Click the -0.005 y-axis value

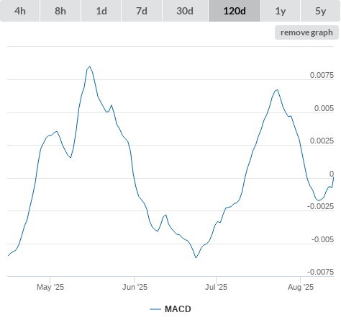click(x=322, y=239)
